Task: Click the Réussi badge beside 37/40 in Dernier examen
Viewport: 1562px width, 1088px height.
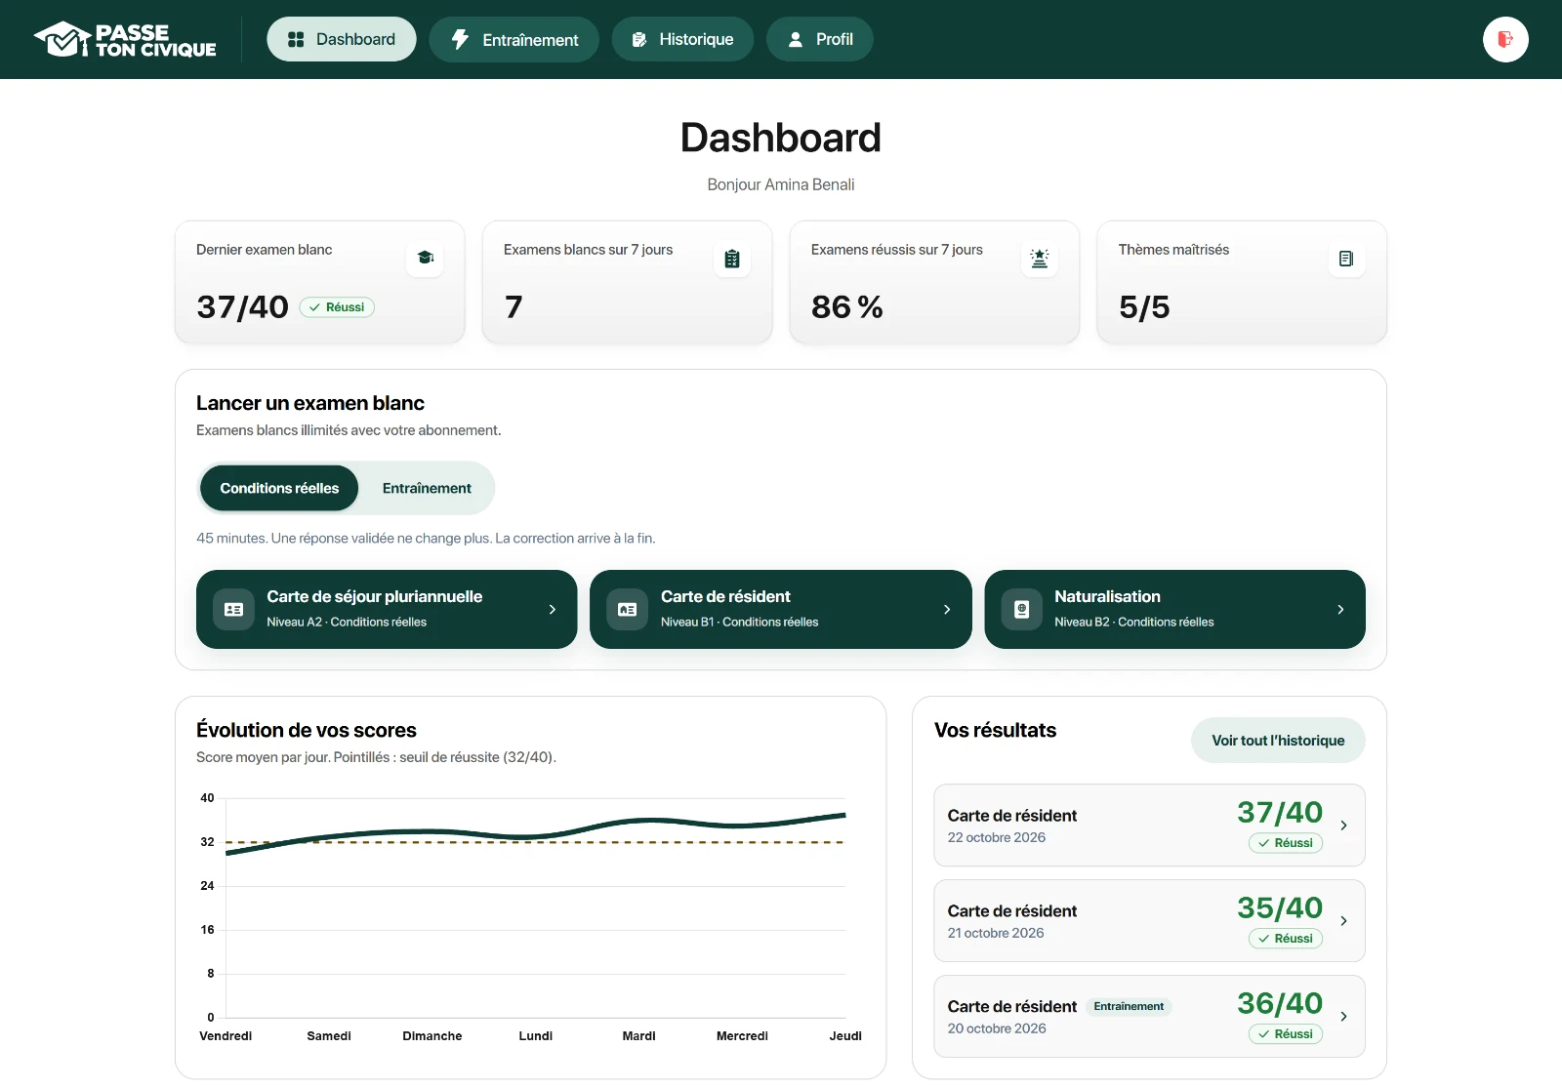Action: click(x=337, y=307)
